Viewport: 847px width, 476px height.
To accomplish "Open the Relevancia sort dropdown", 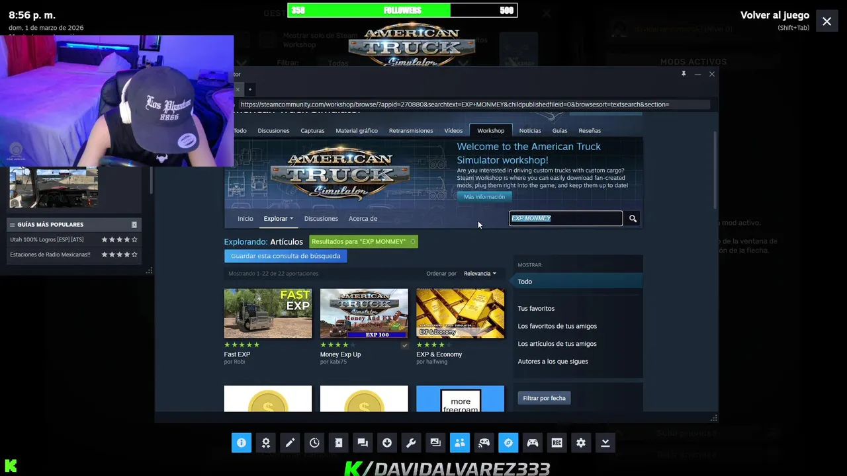I will pos(480,274).
